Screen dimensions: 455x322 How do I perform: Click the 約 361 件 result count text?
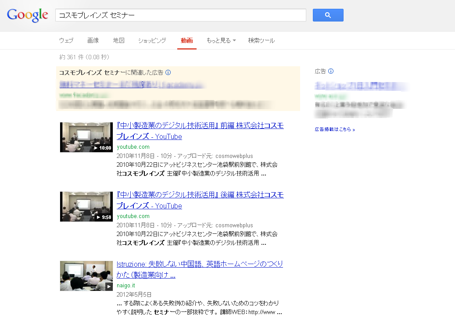[84, 57]
